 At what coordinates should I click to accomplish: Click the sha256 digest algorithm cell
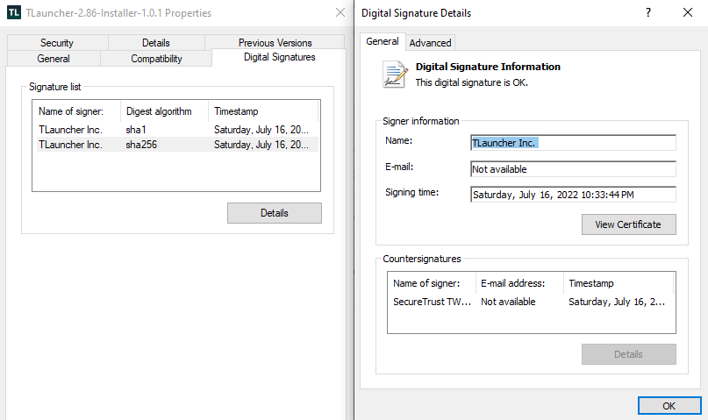pos(141,145)
